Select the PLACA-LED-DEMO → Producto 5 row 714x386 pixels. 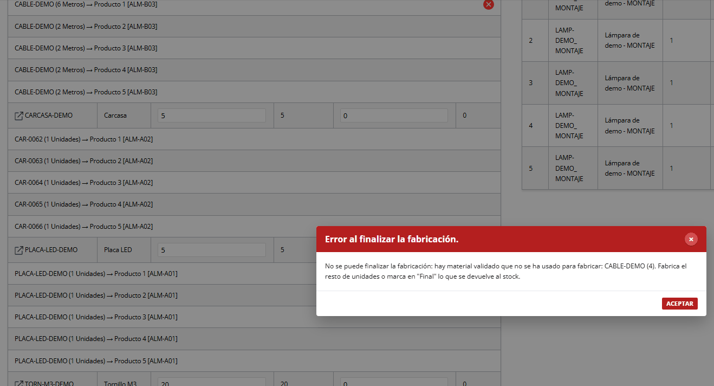click(x=254, y=361)
